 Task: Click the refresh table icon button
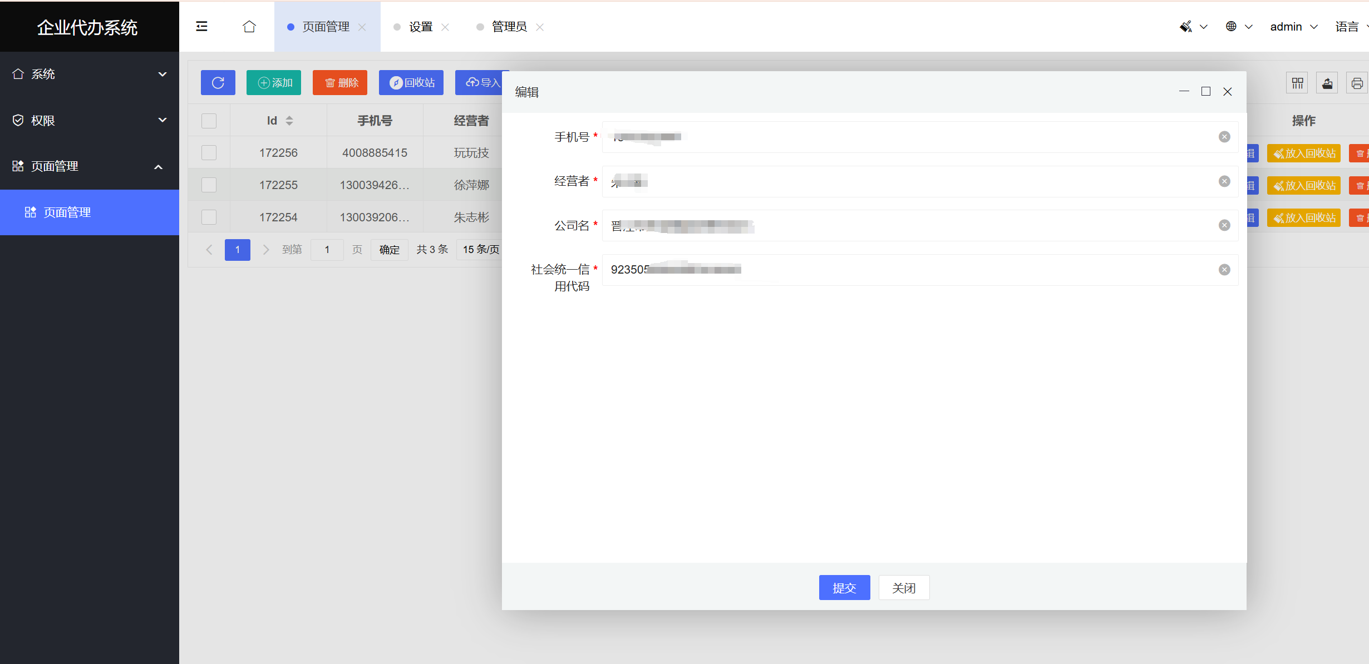(218, 83)
